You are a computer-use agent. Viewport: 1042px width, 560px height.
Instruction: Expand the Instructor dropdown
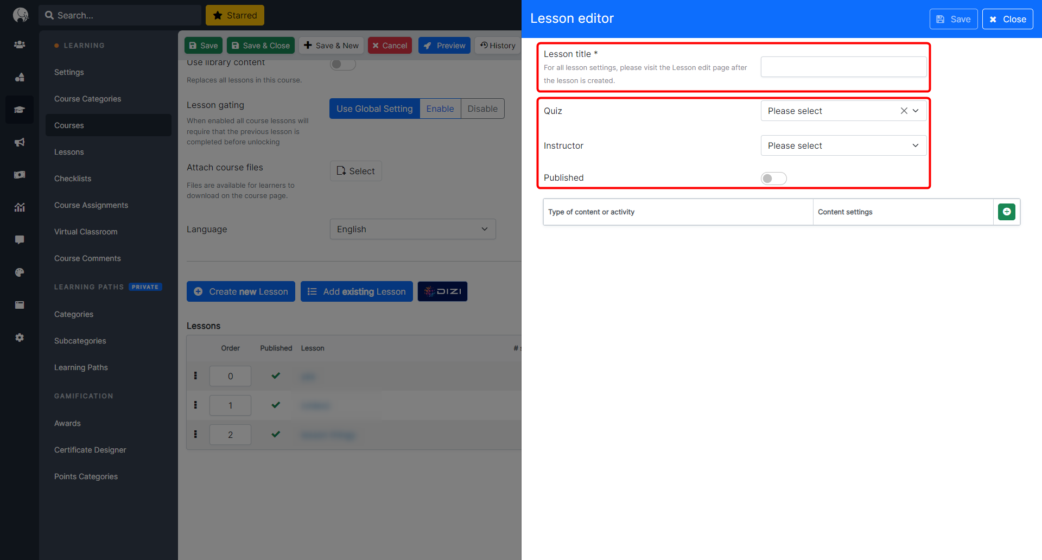click(843, 145)
